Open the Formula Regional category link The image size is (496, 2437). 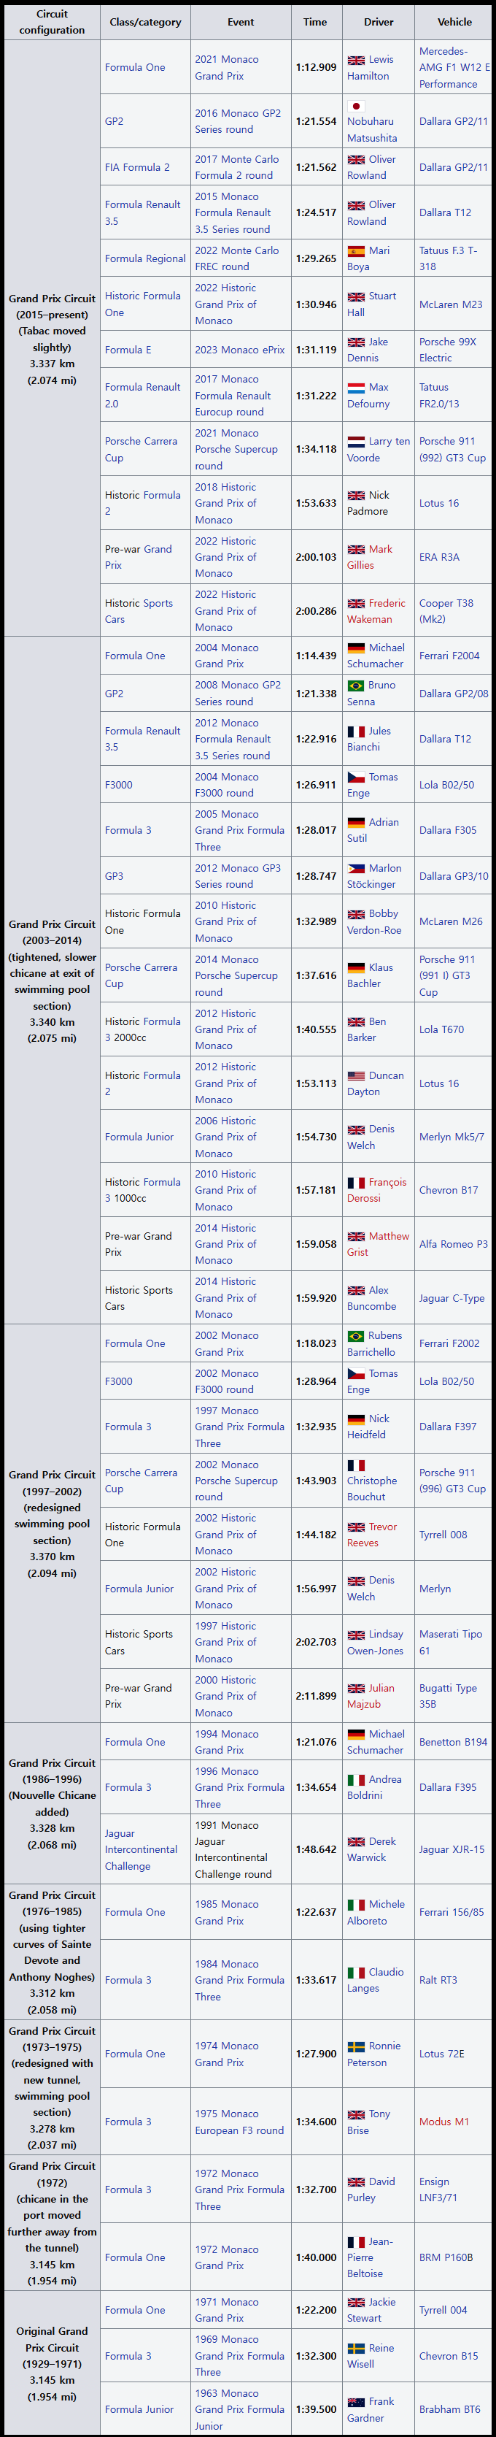145,259
